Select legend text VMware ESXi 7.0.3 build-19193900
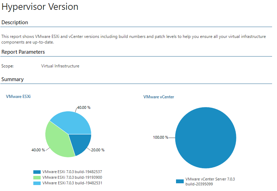The width and height of the screenshot is (277, 191). point(72,177)
